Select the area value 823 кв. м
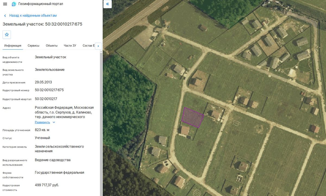Screen dimensions: 326x196 pyautogui.click(x=42, y=130)
